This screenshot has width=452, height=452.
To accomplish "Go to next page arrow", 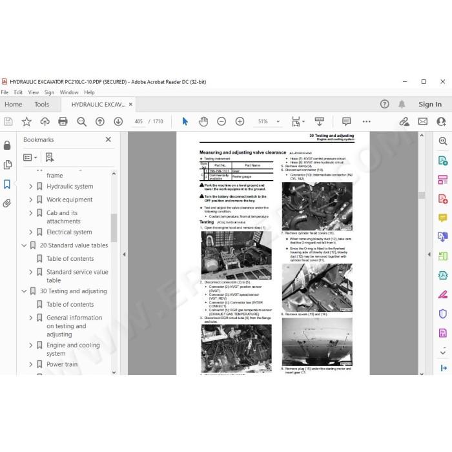I will 118,121.
